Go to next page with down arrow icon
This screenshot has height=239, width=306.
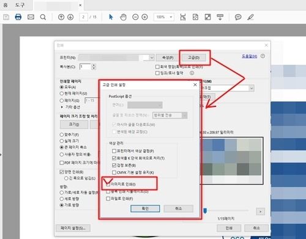pyautogui.click(x=70, y=17)
